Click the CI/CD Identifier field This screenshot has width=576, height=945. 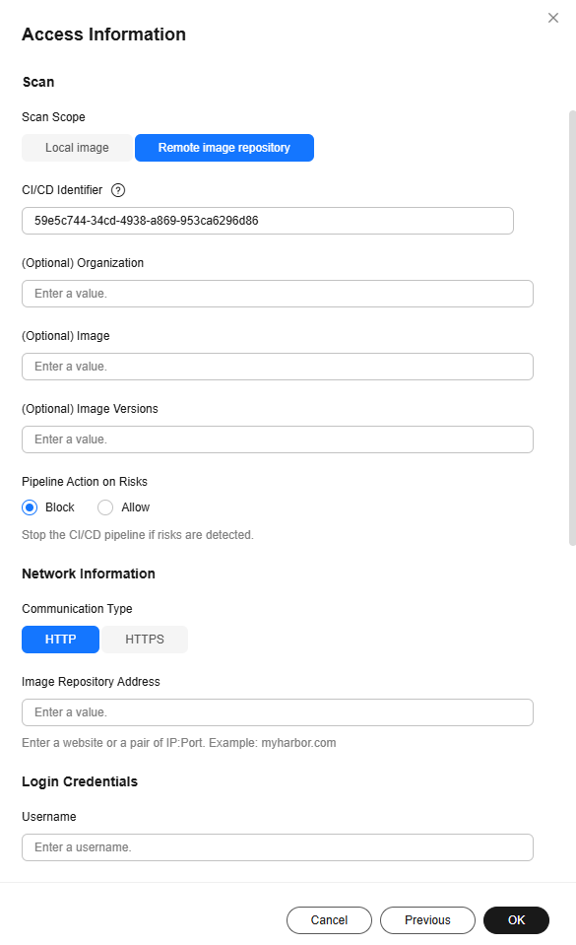pos(268,221)
